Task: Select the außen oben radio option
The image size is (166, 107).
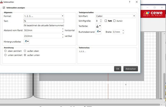Action: point(25,51)
